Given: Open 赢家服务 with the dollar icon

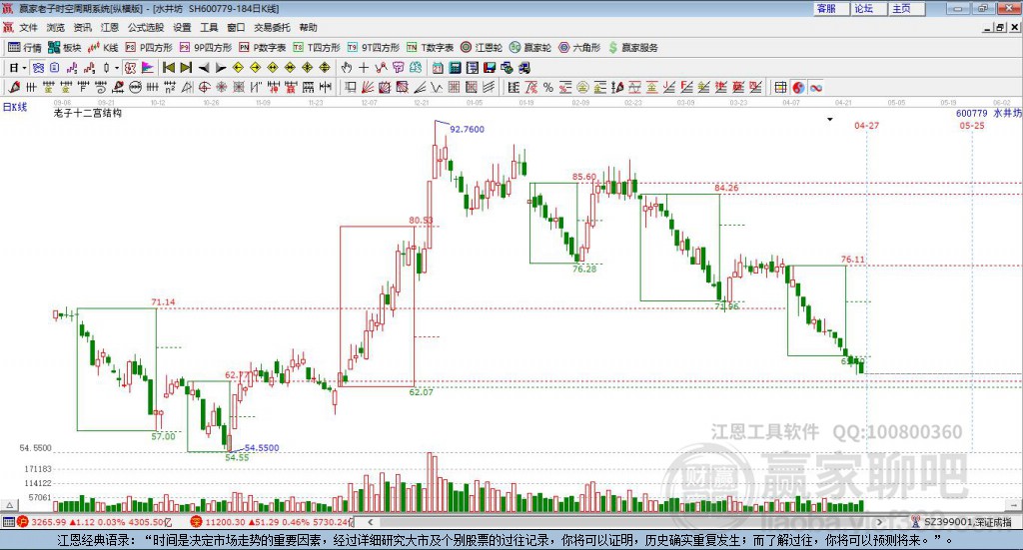Looking at the screenshot, I should click(632, 48).
